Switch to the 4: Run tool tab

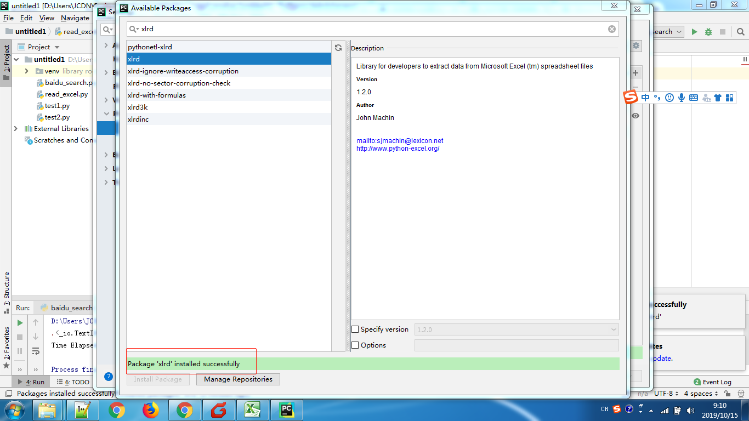(32, 382)
